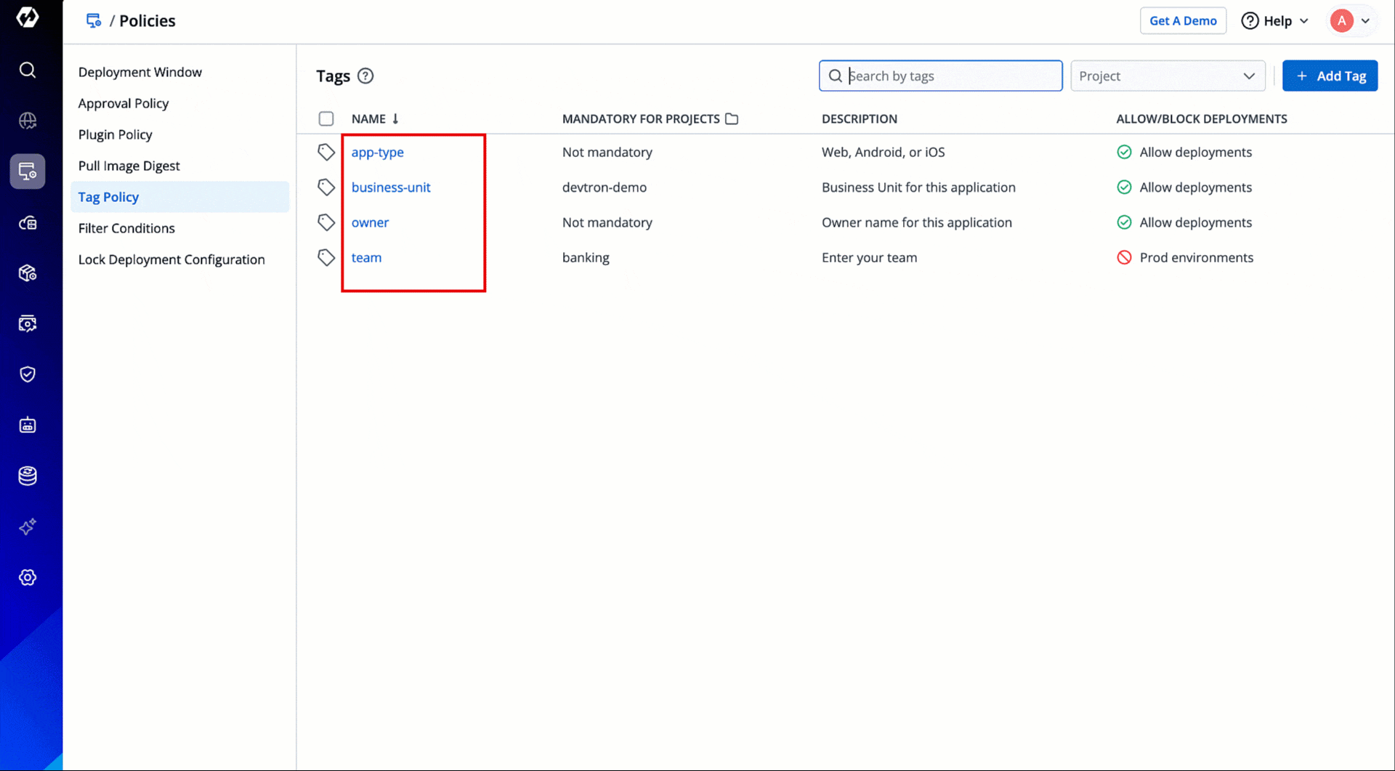
Task: Click the database stack icon in sidebar
Action: coord(28,476)
